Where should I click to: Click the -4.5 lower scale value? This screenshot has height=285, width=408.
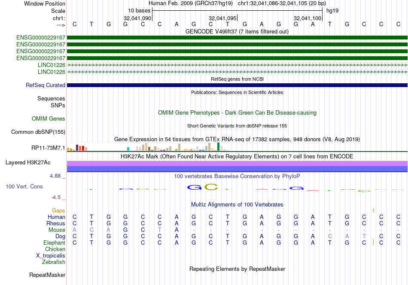click(56, 197)
